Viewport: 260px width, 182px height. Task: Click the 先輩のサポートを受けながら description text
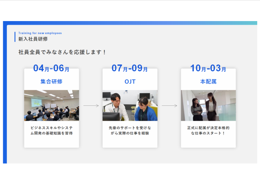pos(130,130)
